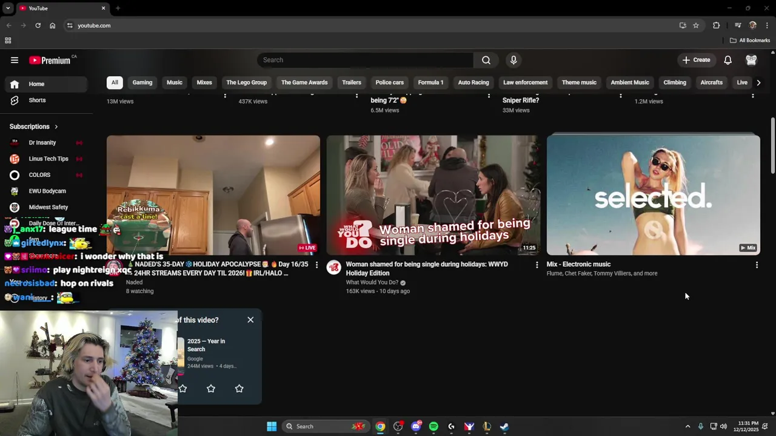Screen dimensions: 776x436
Task: Open the Chrome tab search dropdown
Action: coord(8,8)
